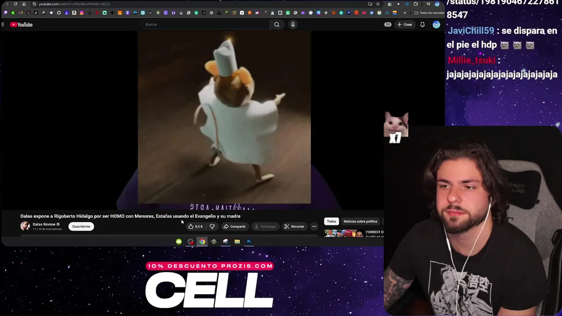Bookmark this page with the star
This screenshot has width=562, height=316.
pyautogui.click(x=378, y=4)
